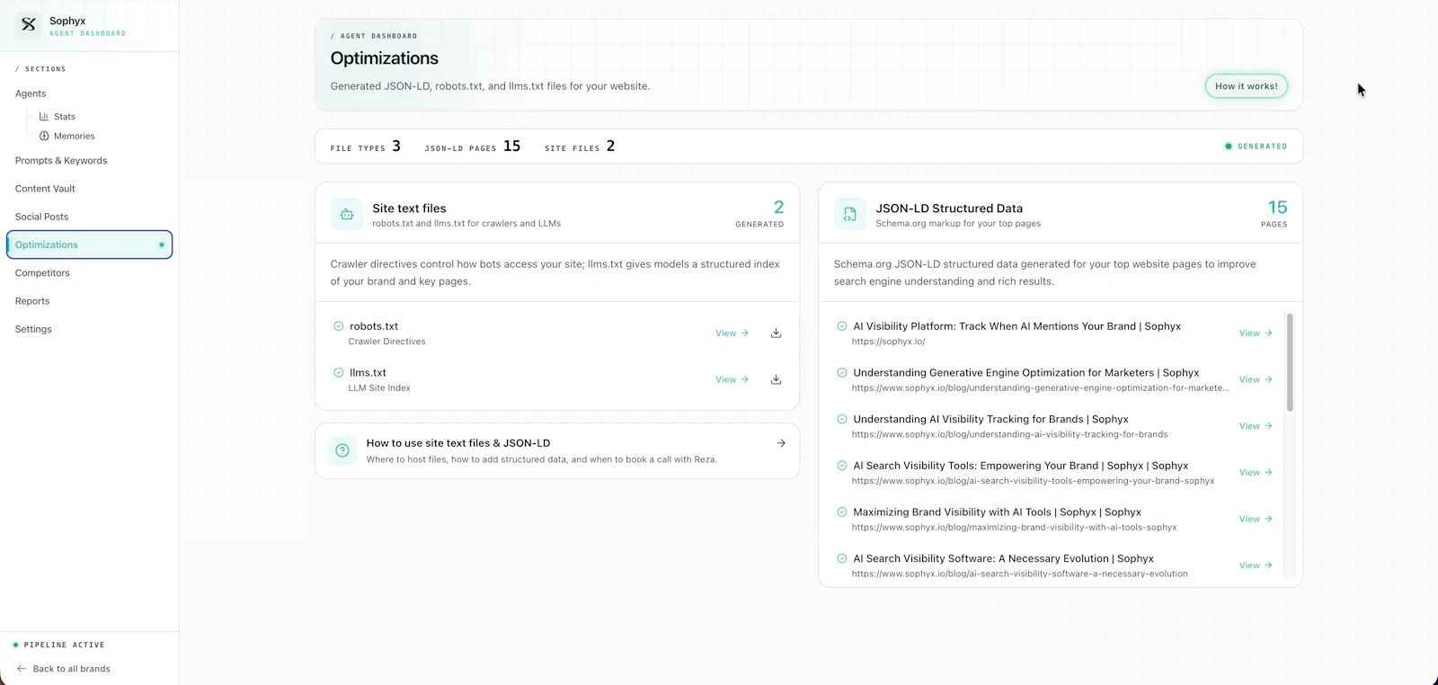Open the Agents section
This screenshot has width=1438, height=685.
coord(31,93)
